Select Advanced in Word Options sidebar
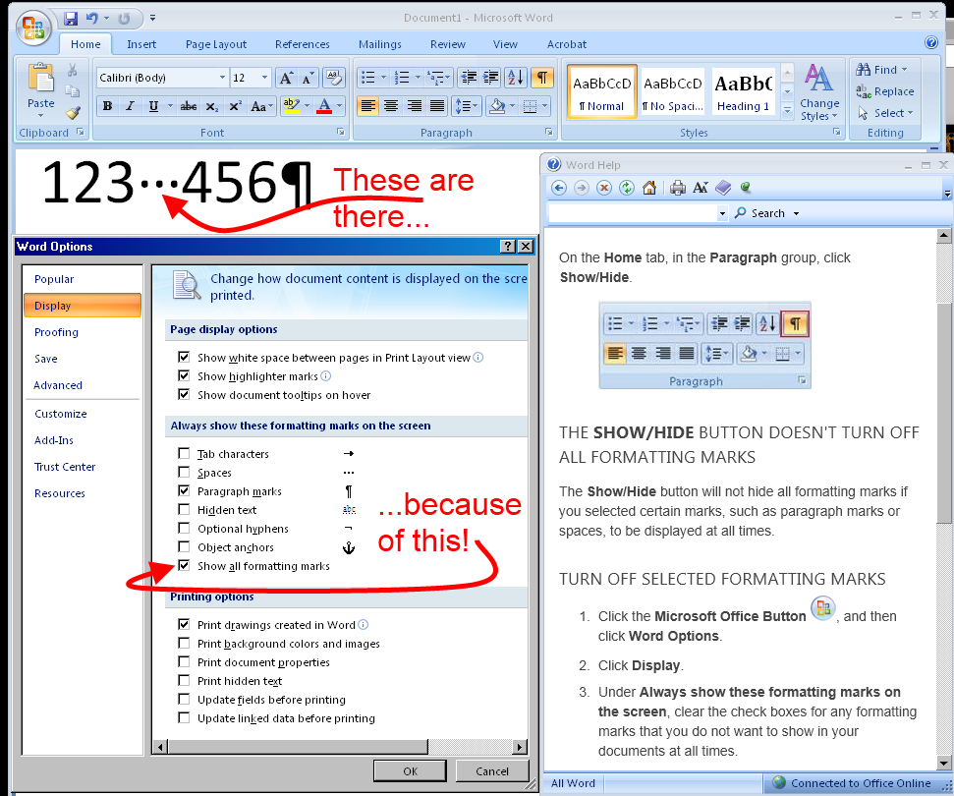The image size is (954, 796). 58,385
